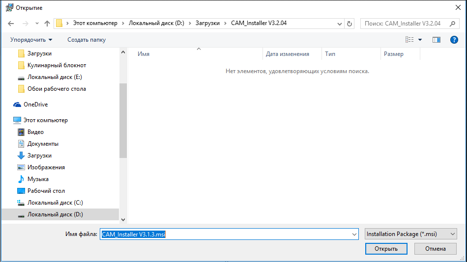Image resolution: width=467 pixels, height=262 pixels.
Task: Toggle the preview pane icon
Action: 436,40
